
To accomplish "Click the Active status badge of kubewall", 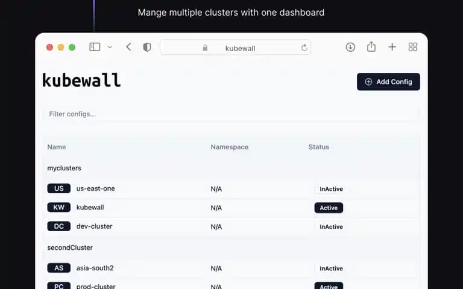I will coord(329,208).
